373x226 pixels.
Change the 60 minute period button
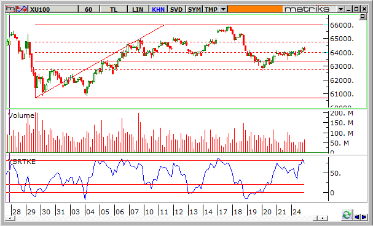pos(88,9)
